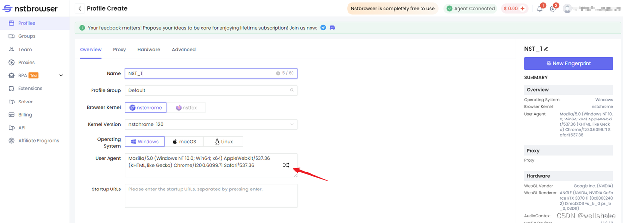Image resolution: width=623 pixels, height=223 pixels.
Task: Expand the RPA sidebar section
Action: [61, 76]
